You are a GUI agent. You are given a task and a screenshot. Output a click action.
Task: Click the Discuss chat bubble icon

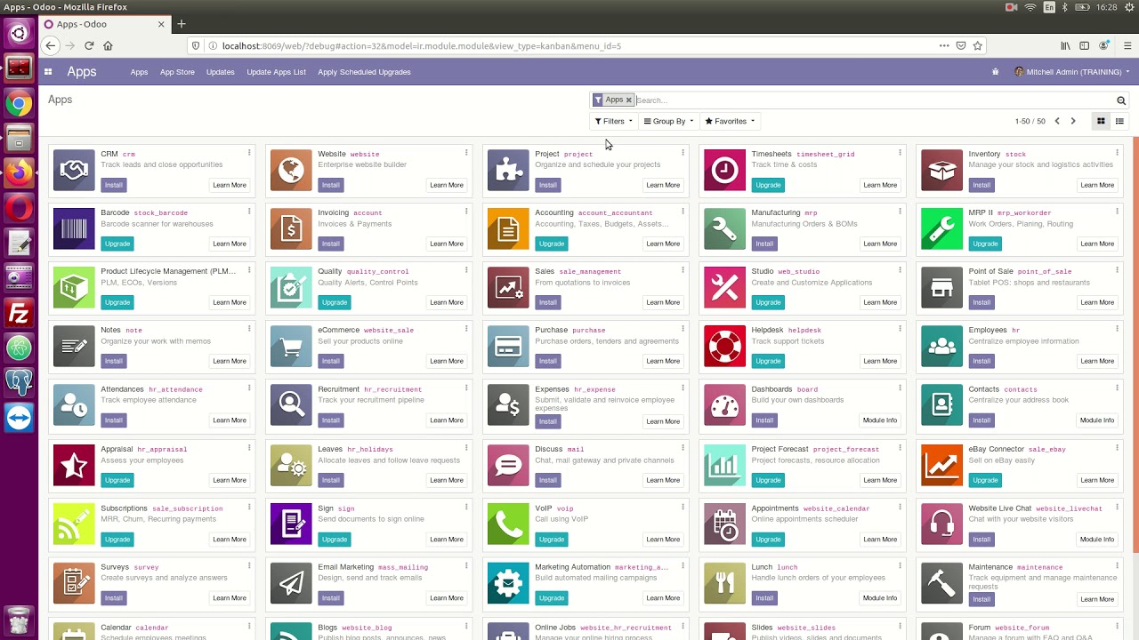(508, 465)
